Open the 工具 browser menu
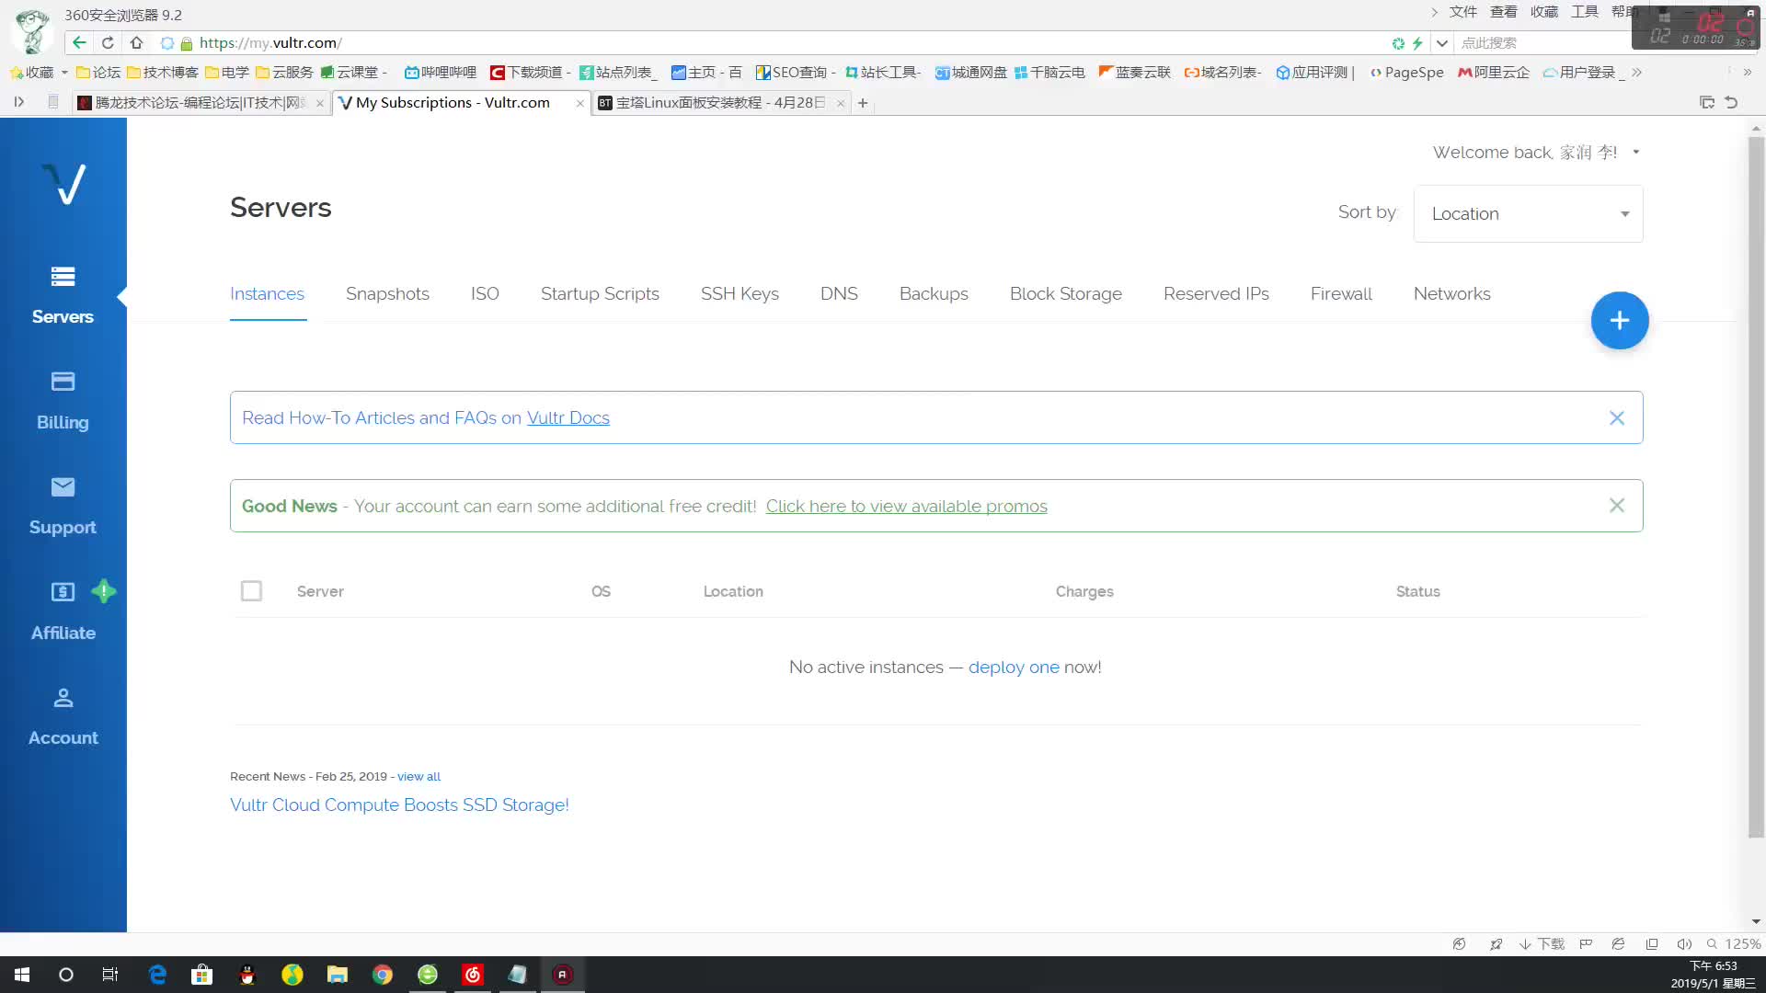The width and height of the screenshot is (1766, 993). (1584, 12)
